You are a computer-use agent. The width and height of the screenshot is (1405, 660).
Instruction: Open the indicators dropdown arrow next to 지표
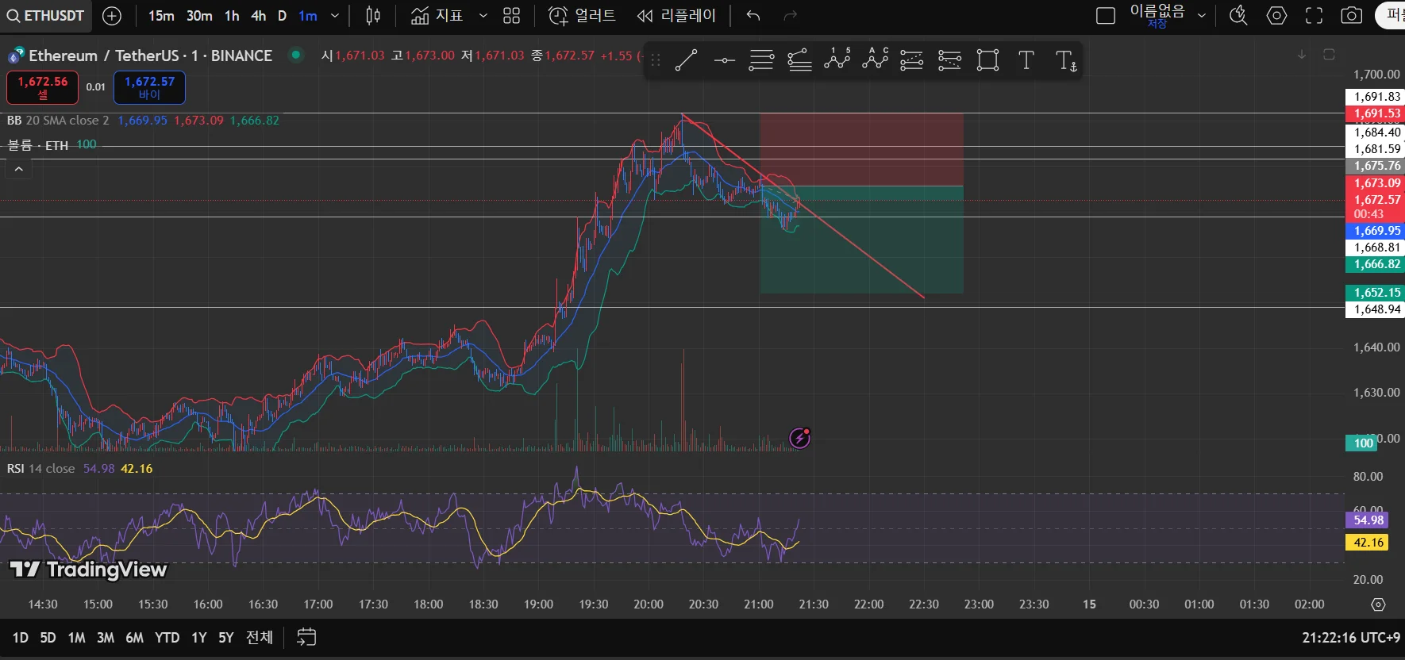tap(483, 15)
